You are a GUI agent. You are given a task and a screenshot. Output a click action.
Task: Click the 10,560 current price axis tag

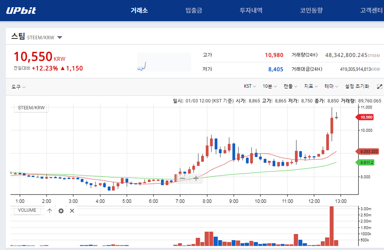click(x=364, y=117)
